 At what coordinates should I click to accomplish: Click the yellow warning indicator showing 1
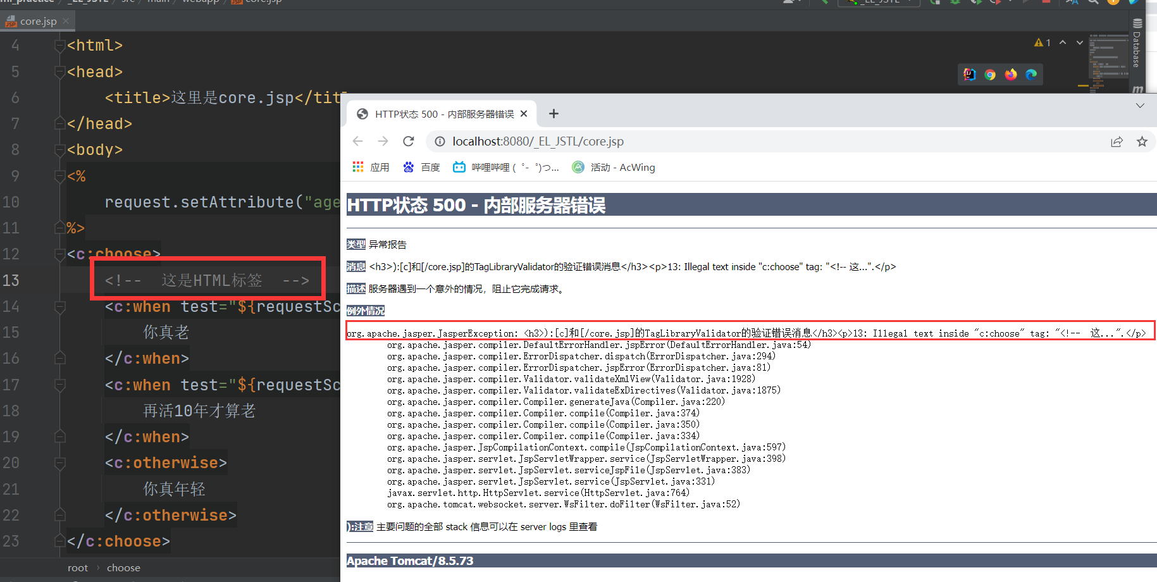[x=1042, y=42]
